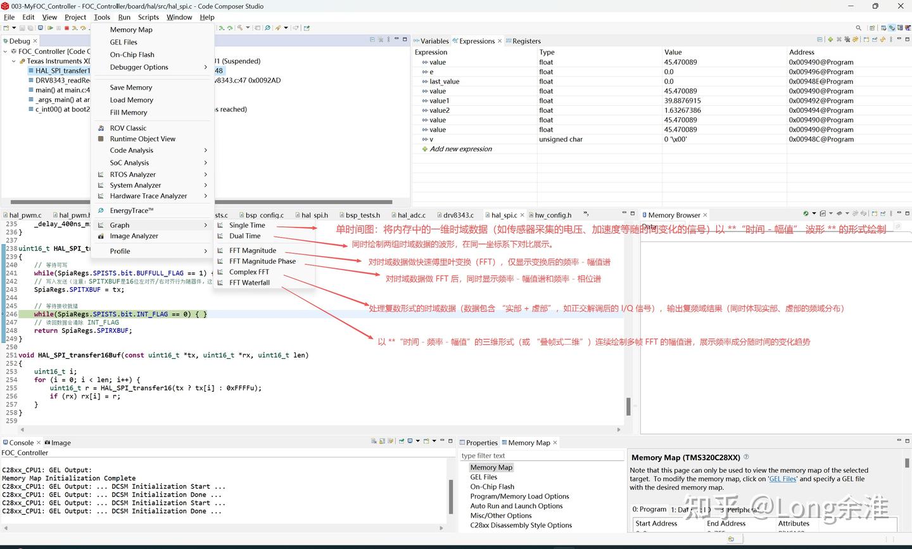Click the console vertical scrollbar thumb
Viewport: 912px width, 549px height.
(x=451, y=496)
